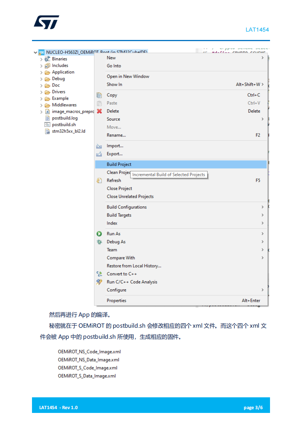
Task: Click the Copy icon in context menu
Action: click(99, 95)
